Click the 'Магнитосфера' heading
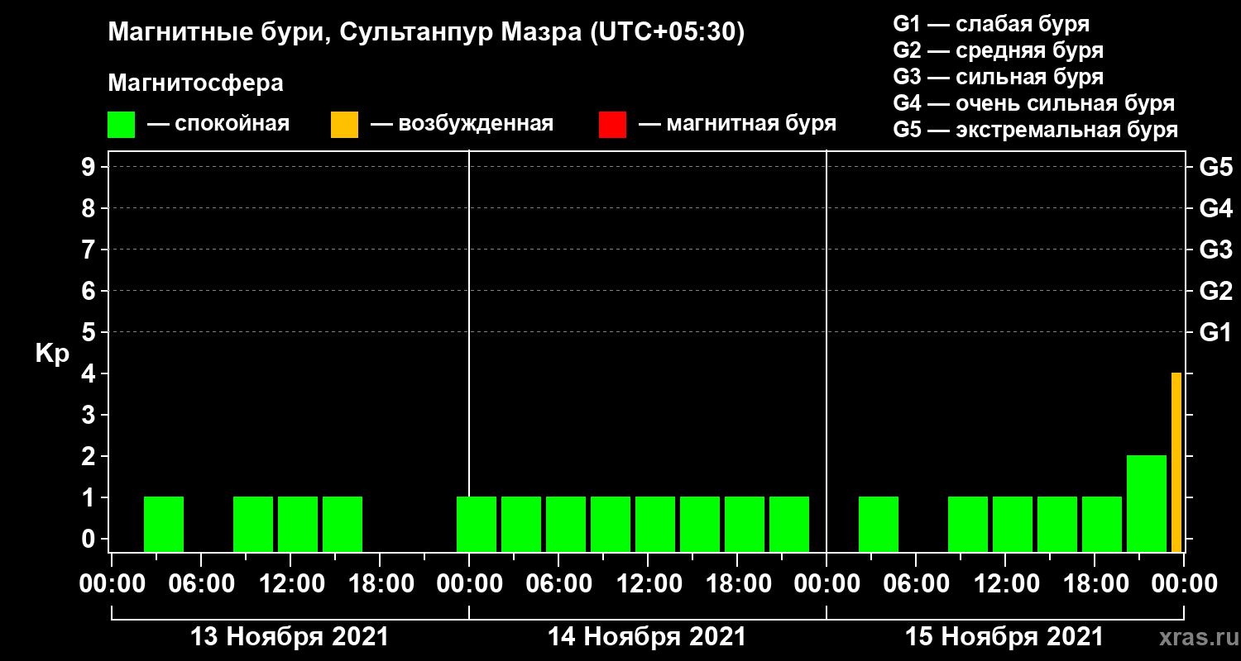This screenshot has height=661, width=1241. (x=195, y=83)
